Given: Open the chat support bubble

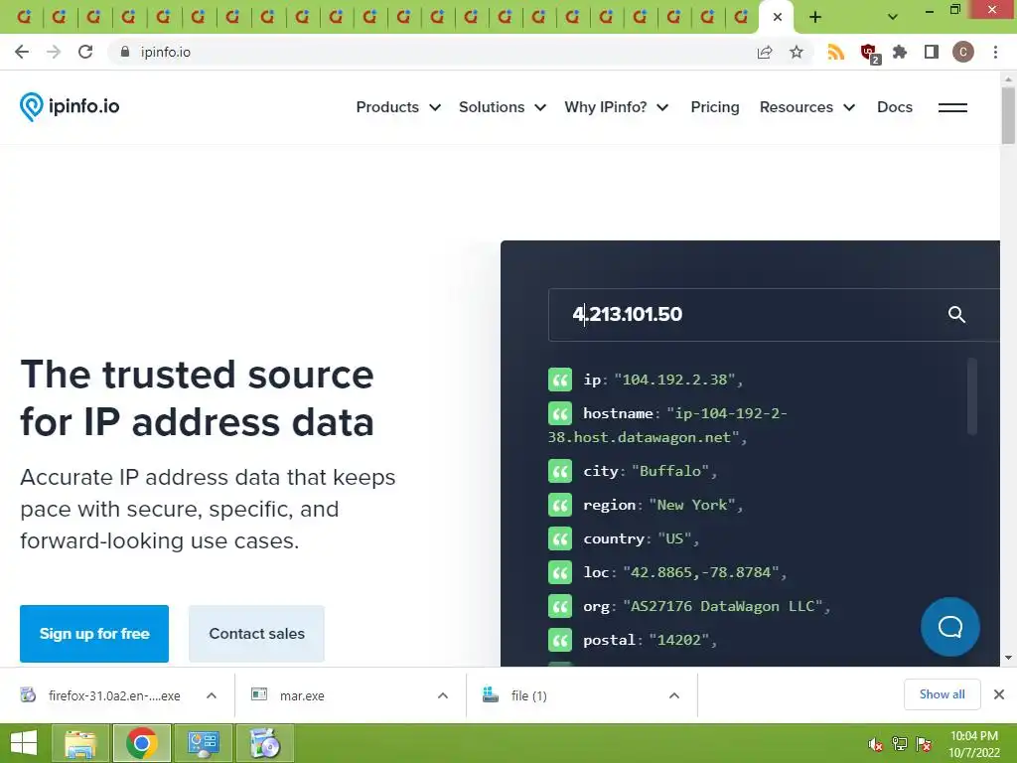Looking at the screenshot, I should [950, 627].
